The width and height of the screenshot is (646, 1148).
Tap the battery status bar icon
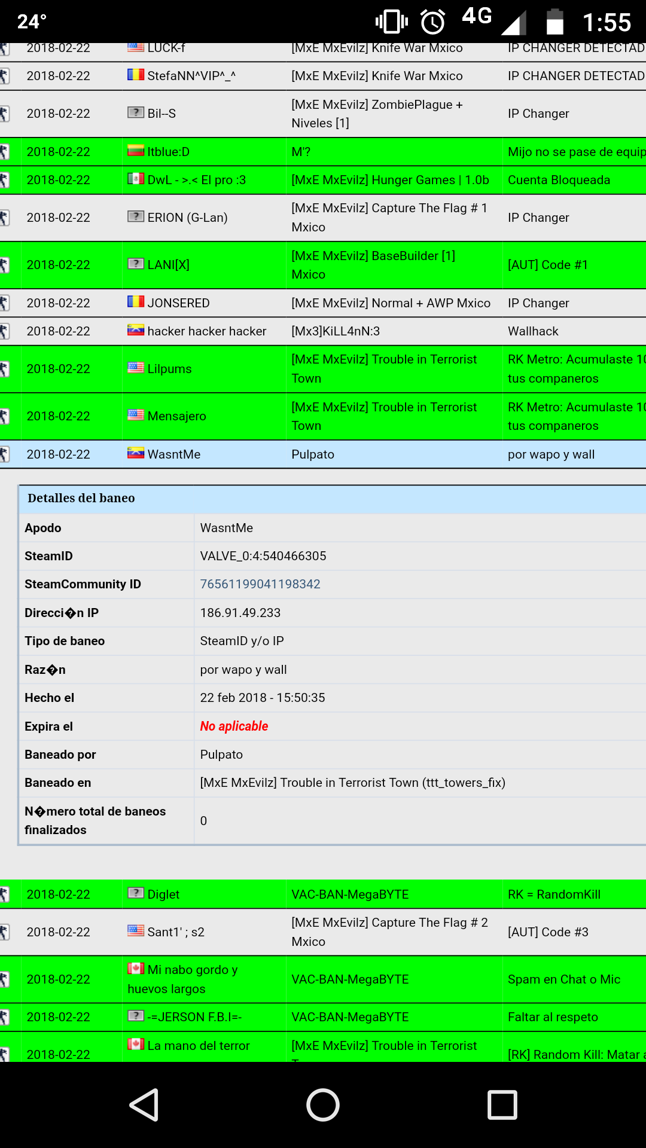[555, 22]
